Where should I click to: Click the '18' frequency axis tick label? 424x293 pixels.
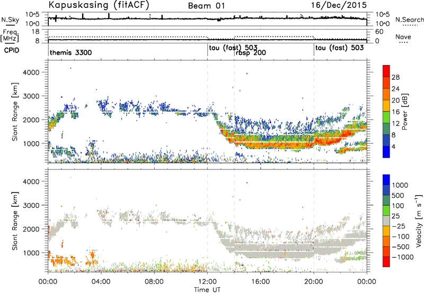coord(36,32)
